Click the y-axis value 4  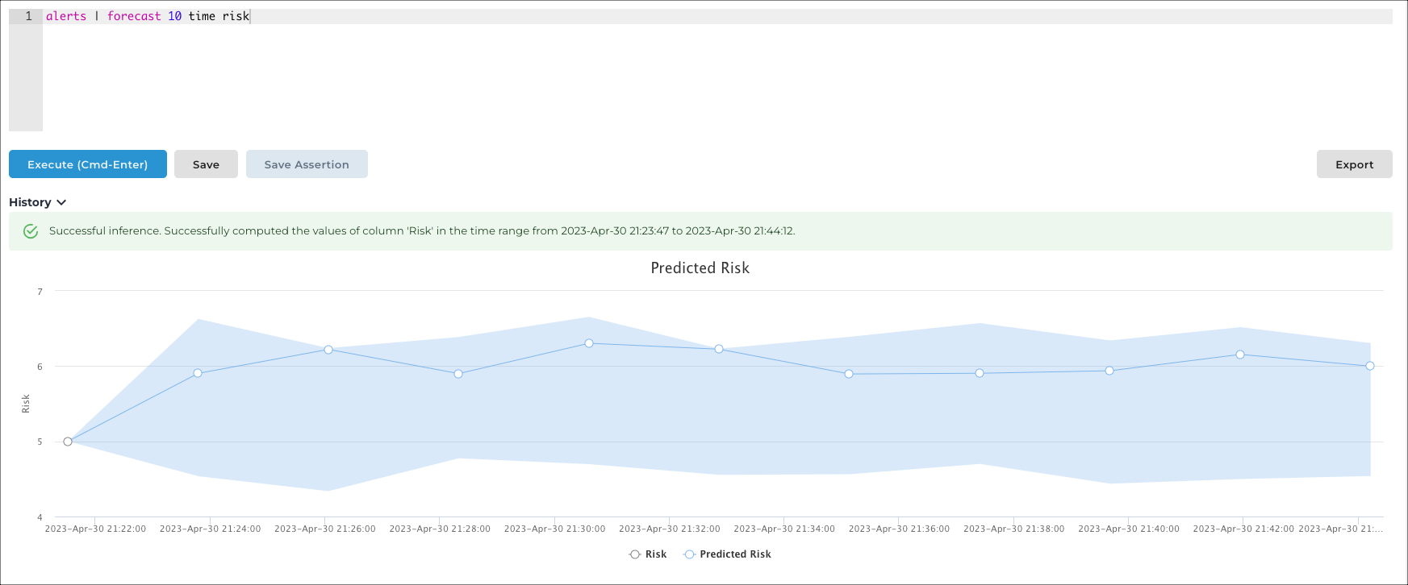[x=40, y=517]
